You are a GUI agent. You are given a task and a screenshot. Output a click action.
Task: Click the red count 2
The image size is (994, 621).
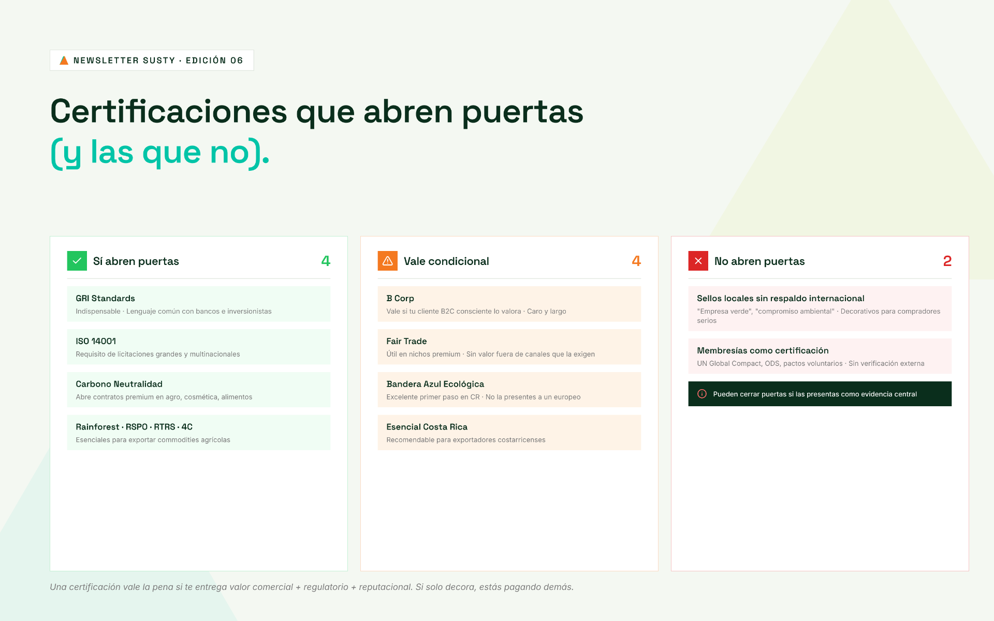[947, 261]
